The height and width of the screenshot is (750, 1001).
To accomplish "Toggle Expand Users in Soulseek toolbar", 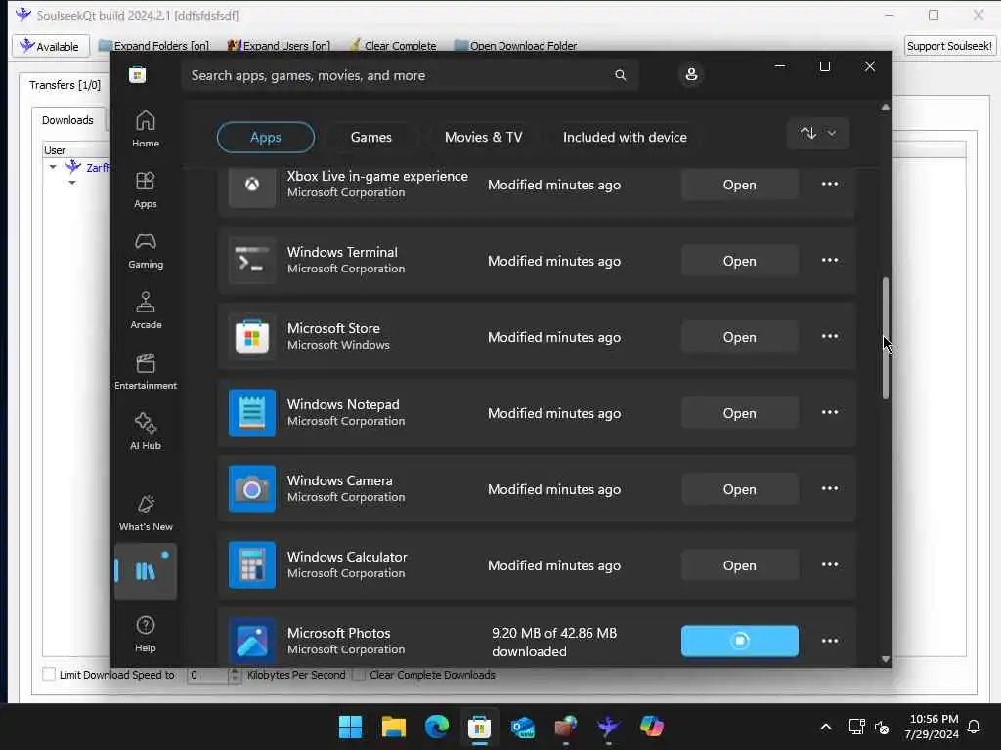I will 279,46.
